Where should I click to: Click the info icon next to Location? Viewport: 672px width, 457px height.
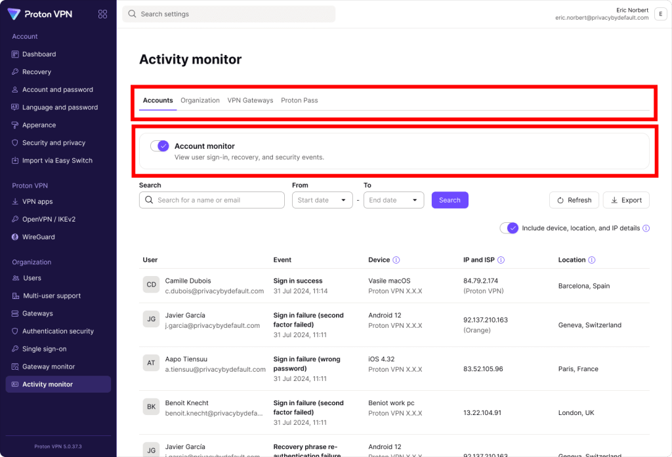(592, 260)
